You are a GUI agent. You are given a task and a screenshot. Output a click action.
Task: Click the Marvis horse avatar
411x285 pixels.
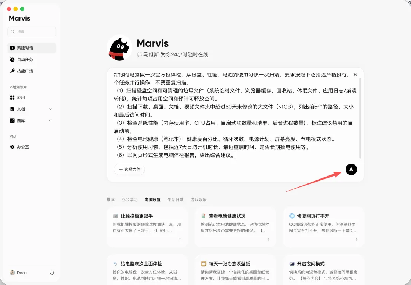click(120, 48)
